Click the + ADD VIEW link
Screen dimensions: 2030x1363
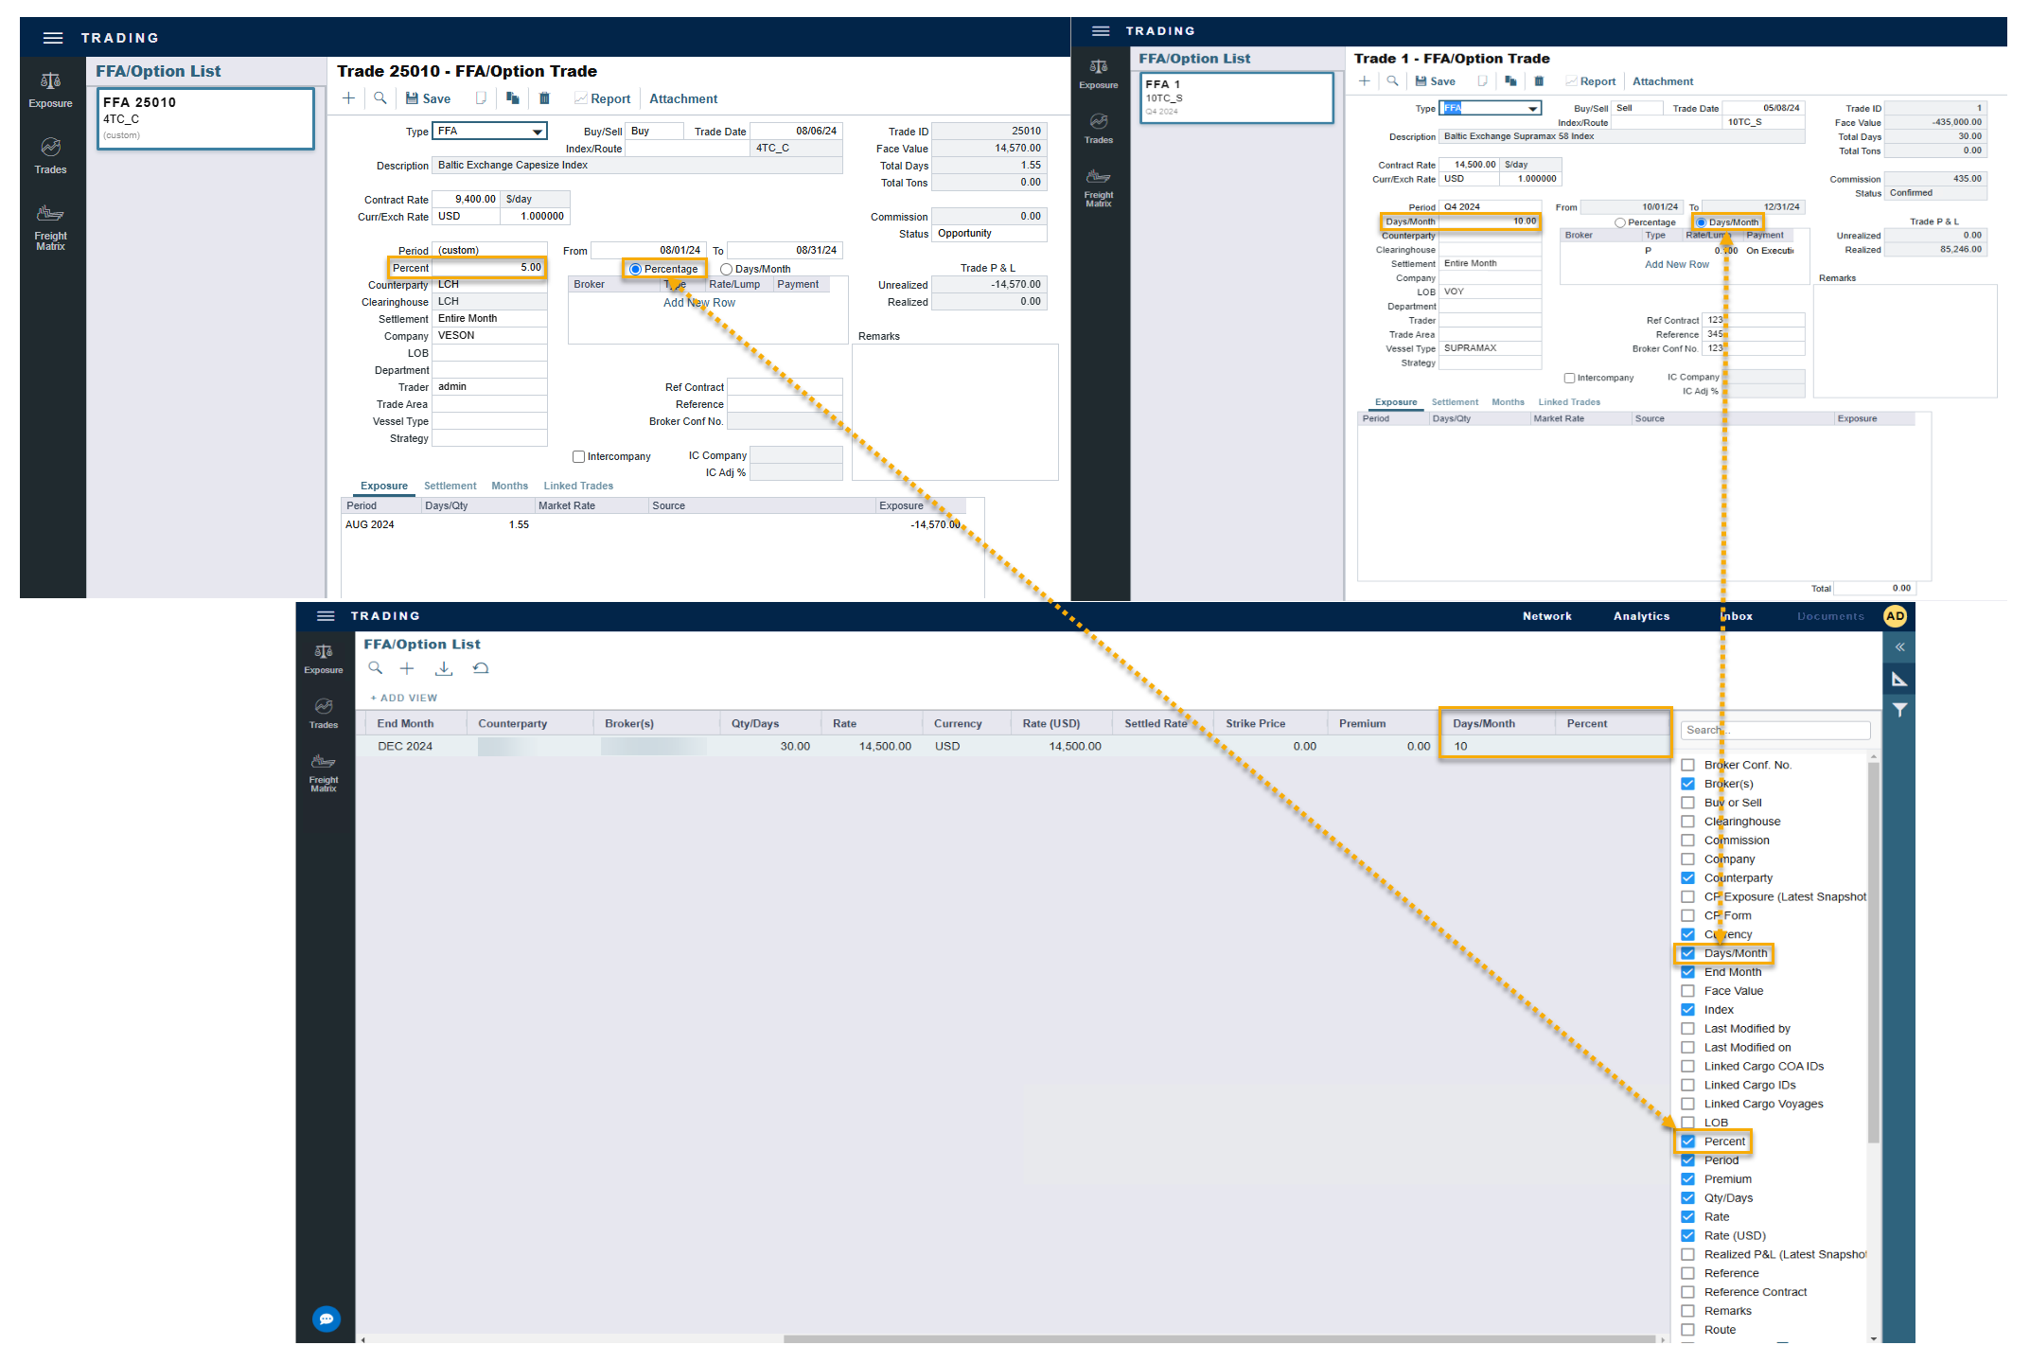coord(404,698)
